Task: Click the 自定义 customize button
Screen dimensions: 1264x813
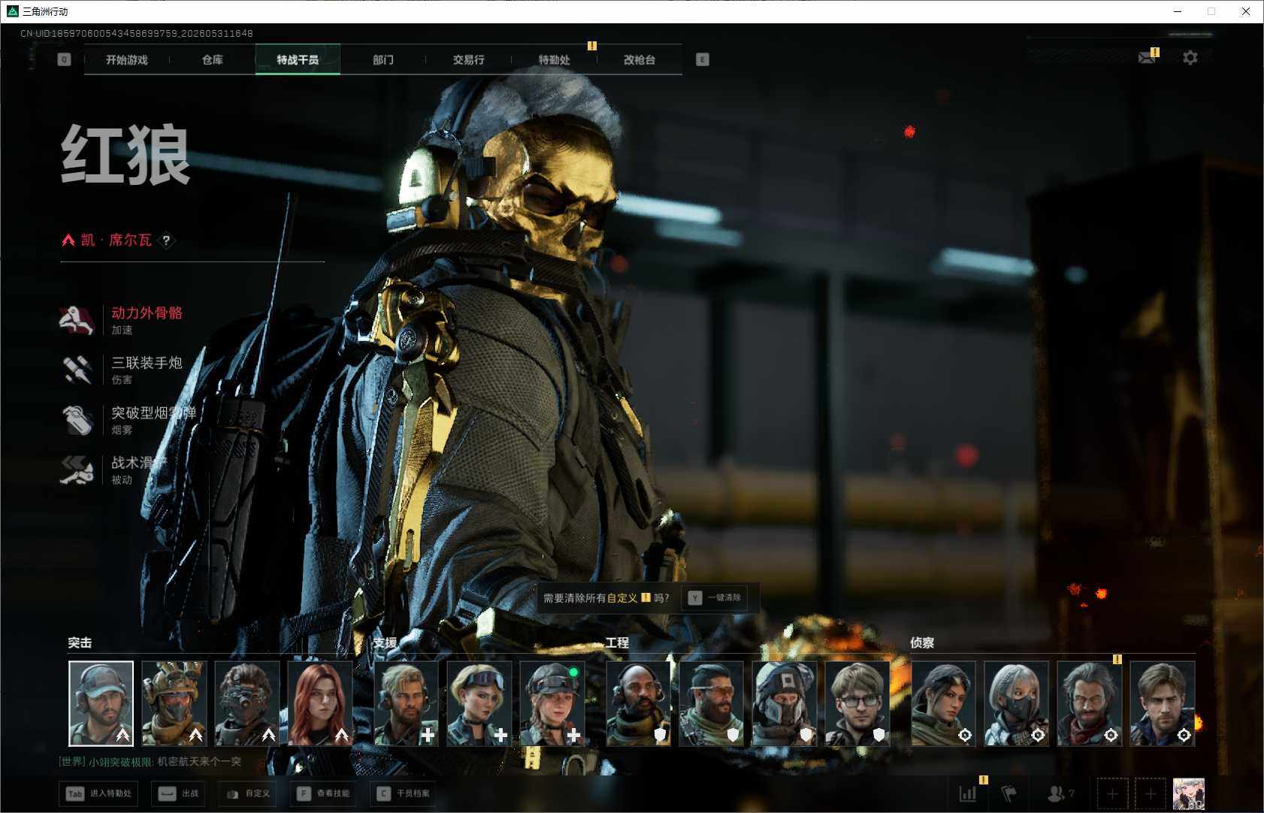Action: point(248,793)
